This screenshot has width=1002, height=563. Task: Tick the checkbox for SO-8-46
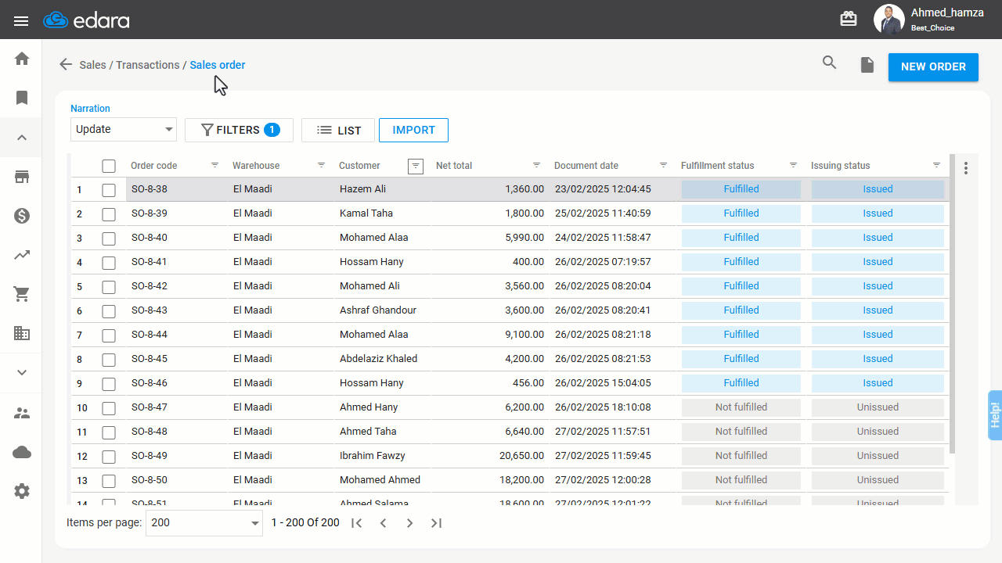click(x=109, y=384)
